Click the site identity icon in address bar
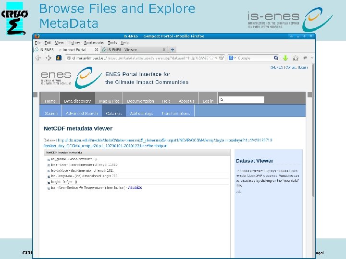The height and width of the screenshot is (259, 346). 69,58
